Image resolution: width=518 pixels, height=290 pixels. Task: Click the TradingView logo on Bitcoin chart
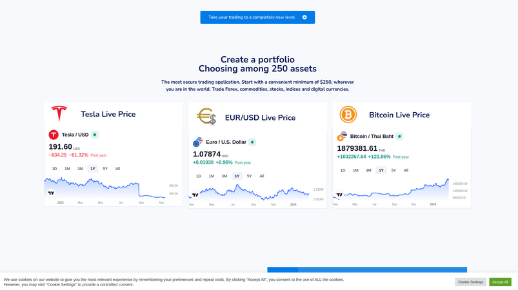point(339,195)
